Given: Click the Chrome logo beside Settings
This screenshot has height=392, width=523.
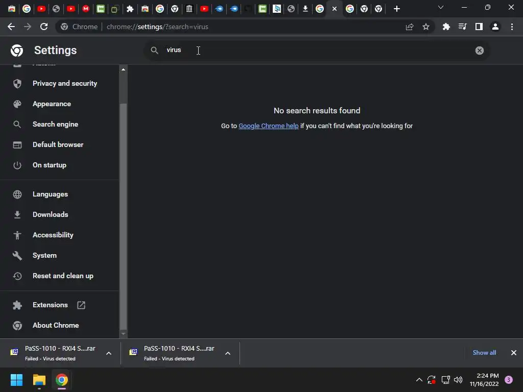Looking at the screenshot, I should click(x=17, y=51).
